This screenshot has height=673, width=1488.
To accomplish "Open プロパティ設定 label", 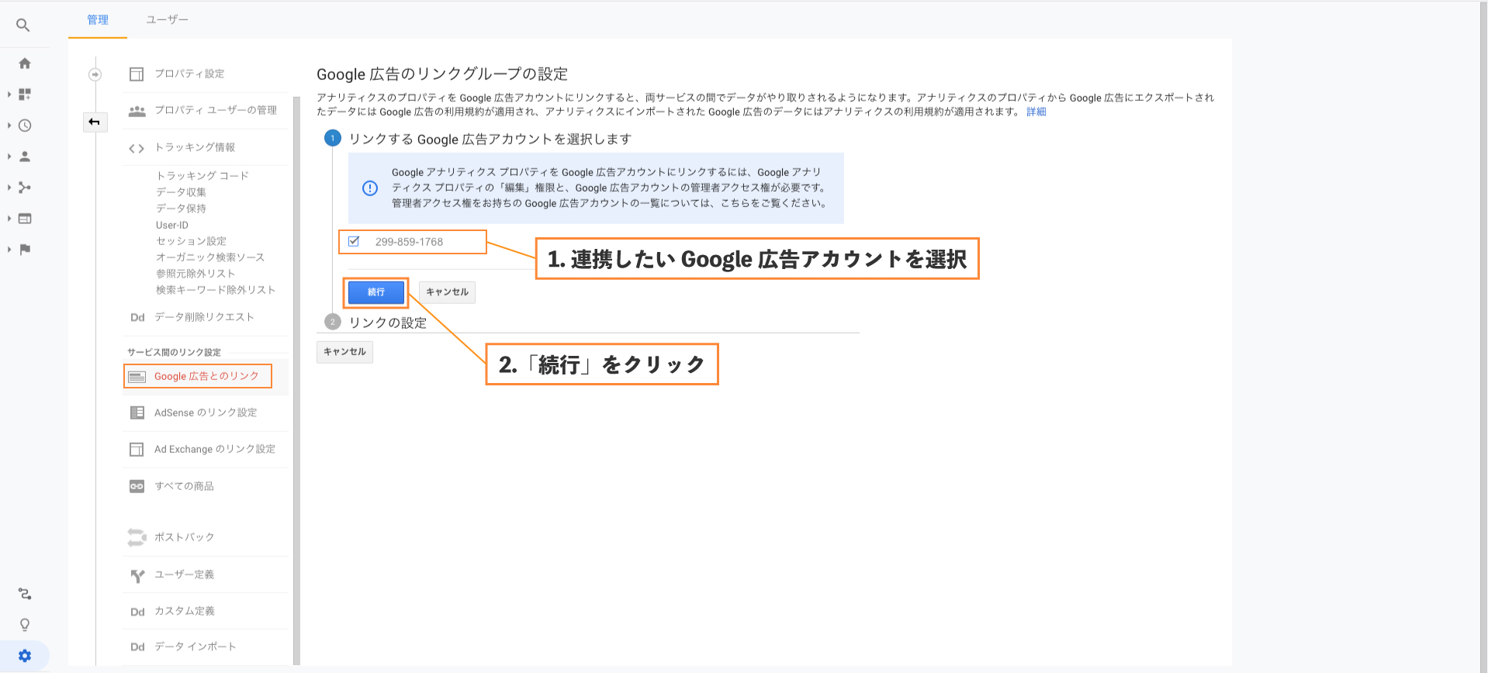I will pos(189,74).
